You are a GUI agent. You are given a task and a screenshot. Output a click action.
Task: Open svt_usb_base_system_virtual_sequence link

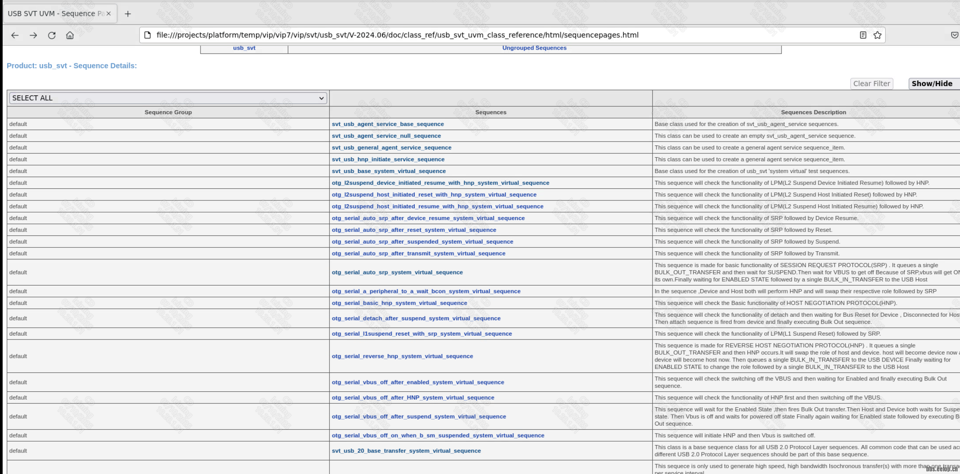(x=389, y=171)
